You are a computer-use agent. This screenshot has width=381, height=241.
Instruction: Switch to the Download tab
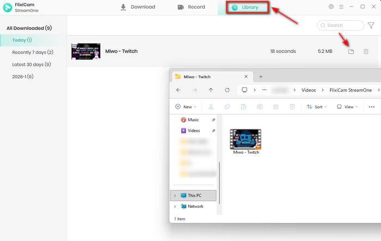pos(137,7)
